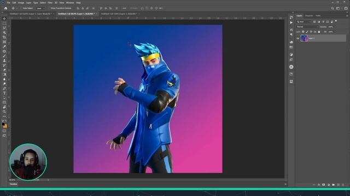Open the Layers panel options menu
The height and width of the screenshot is (196, 350).
tap(347, 16)
